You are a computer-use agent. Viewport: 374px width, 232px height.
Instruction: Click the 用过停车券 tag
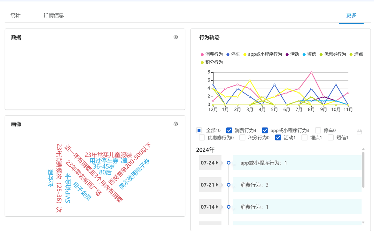click(x=104, y=161)
